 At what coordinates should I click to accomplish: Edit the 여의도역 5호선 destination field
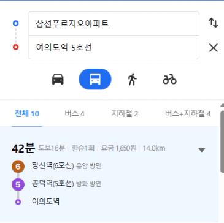114,47
